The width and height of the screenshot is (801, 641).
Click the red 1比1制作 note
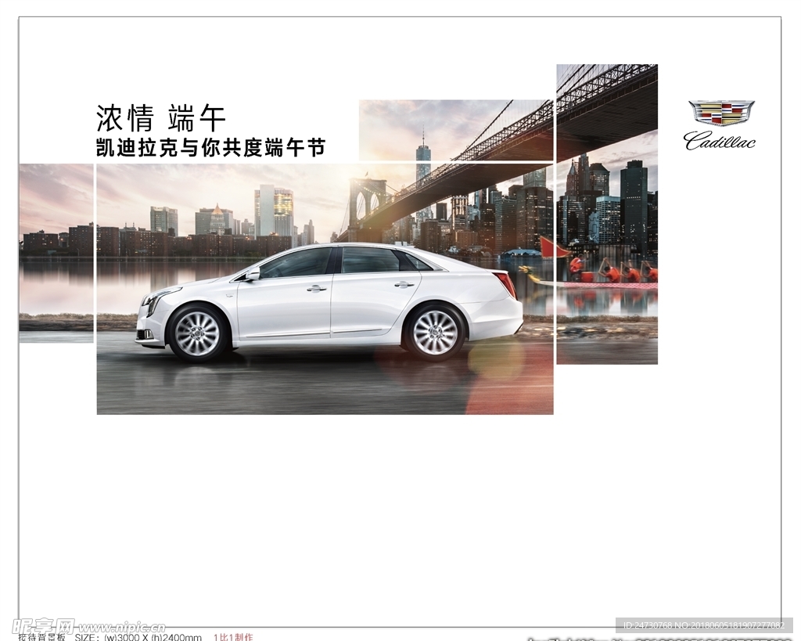tap(233, 637)
